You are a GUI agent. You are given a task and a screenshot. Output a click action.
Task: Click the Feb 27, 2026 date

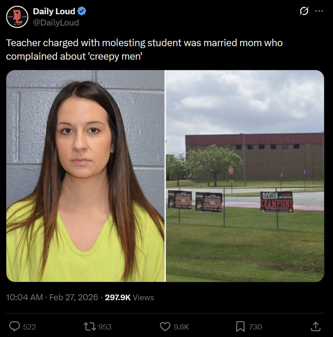[73, 297]
